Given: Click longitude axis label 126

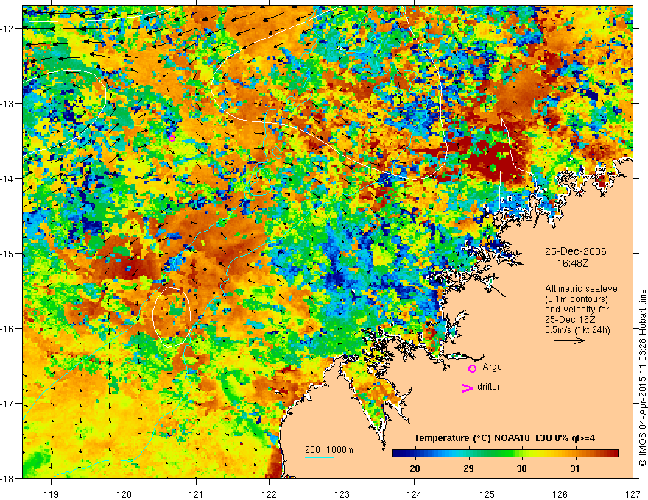Looking at the screenshot, I should click(x=560, y=494).
